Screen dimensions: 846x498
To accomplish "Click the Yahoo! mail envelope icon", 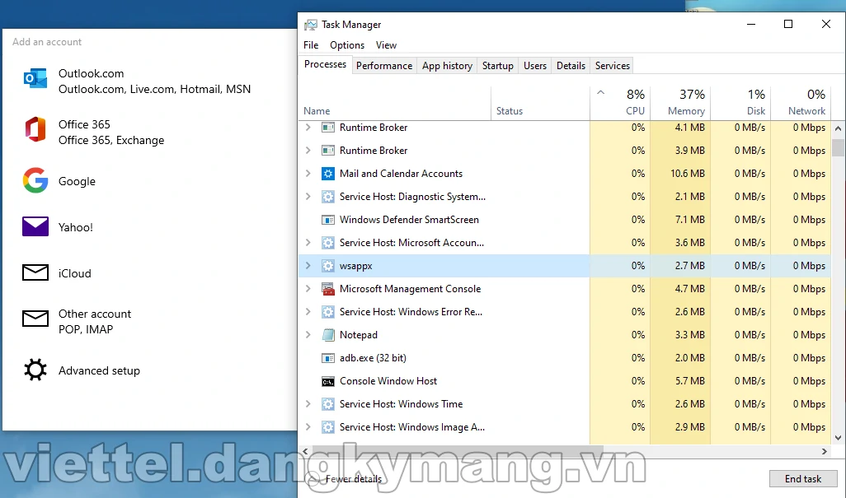I will 35,226.
